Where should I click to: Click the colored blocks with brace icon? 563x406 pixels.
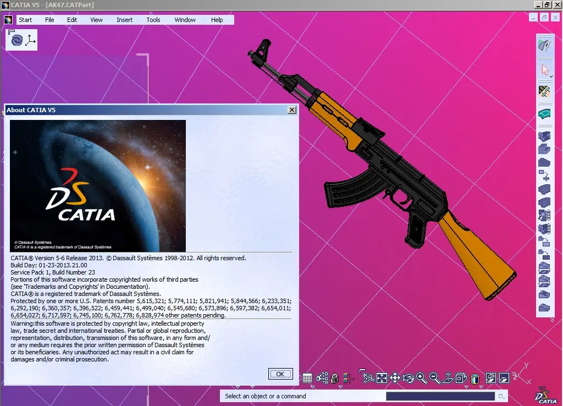pyautogui.click(x=349, y=378)
